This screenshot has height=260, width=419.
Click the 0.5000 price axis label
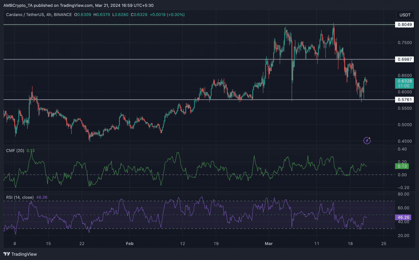coord(404,125)
